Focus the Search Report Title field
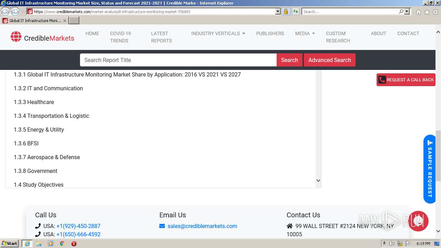The height and width of the screenshot is (248, 441). point(178,60)
